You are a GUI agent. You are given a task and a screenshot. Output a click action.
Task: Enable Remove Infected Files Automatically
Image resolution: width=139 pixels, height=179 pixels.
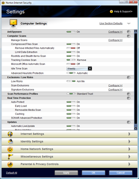[71, 48]
